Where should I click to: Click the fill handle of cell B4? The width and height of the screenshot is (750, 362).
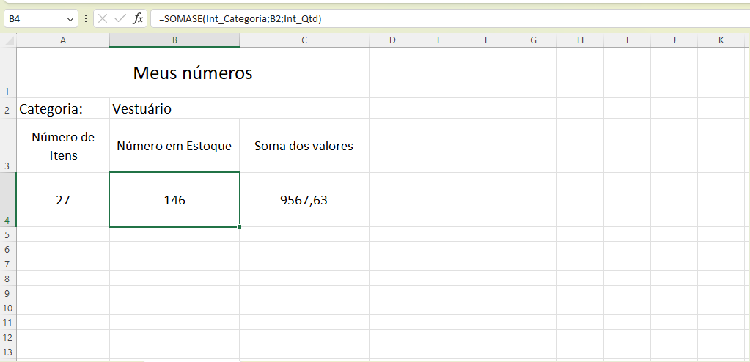[x=239, y=226]
